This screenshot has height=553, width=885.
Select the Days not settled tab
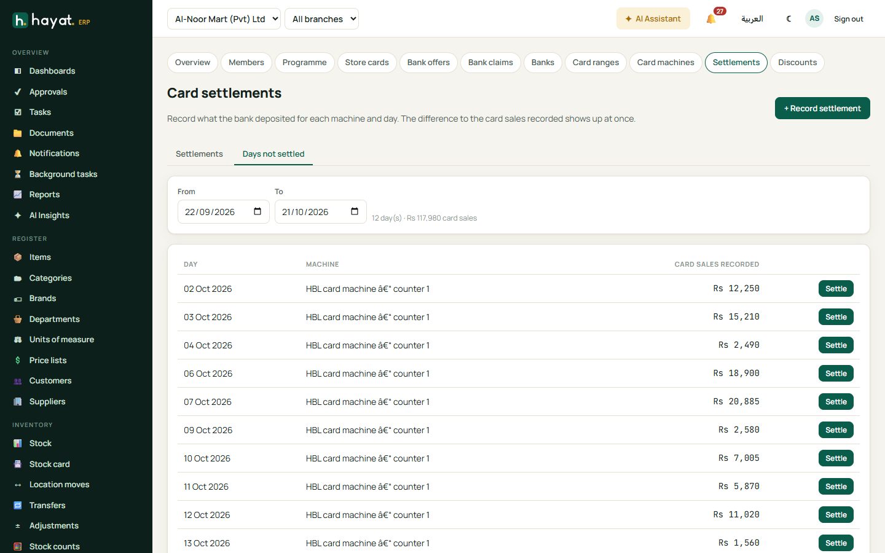273,154
